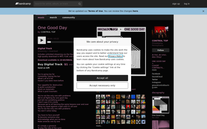The image size is (207, 129).
Task: Click the first supporter avatar in top row
Action: tap(98, 97)
